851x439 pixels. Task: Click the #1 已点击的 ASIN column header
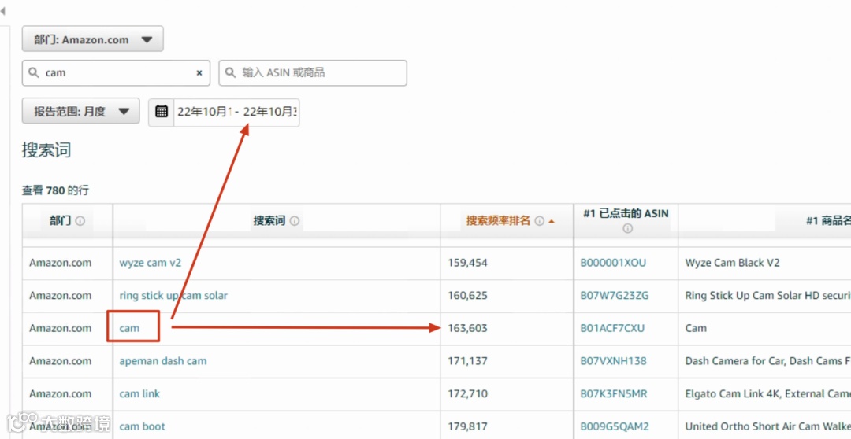tap(626, 214)
